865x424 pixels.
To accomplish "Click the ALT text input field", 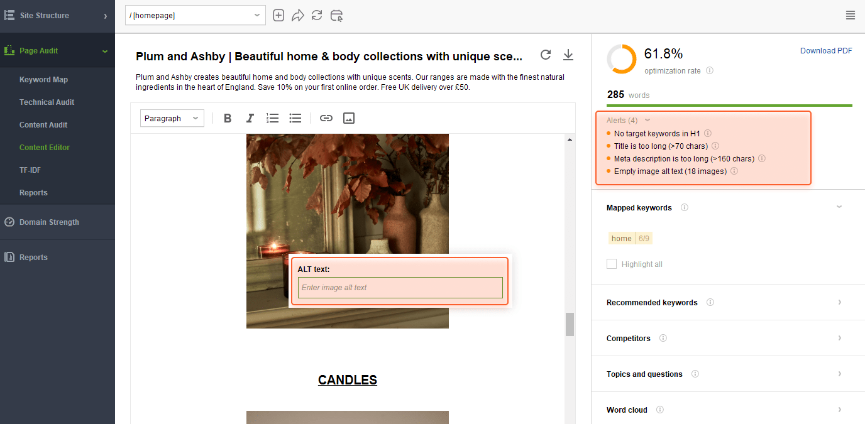I will pyautogui.click(x=400, y=288).
